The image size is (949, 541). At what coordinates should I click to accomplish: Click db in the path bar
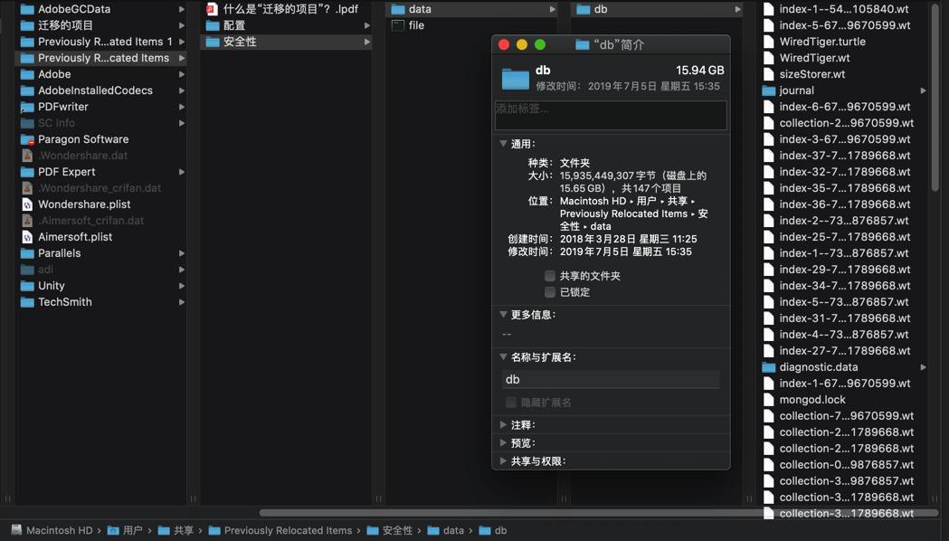(x=500, y=530)
